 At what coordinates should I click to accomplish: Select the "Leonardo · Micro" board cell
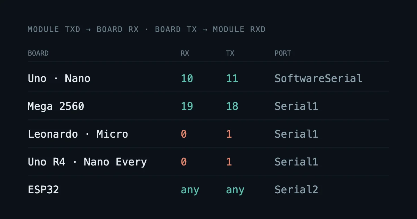coord(78,134)
